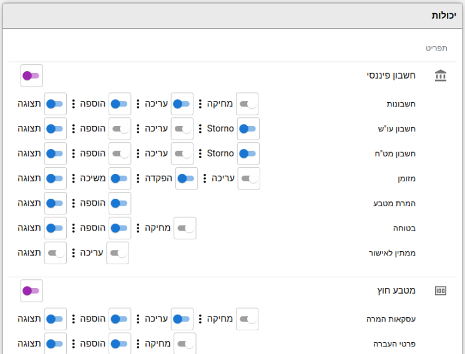Screen dimensions: 465x354
Task: Turn off תצוגה toggle for חשבונות
Action: point(56,104)
